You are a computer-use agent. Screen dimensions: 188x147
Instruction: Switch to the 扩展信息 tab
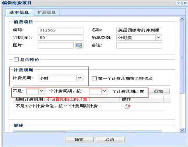(x=47, y=13)
